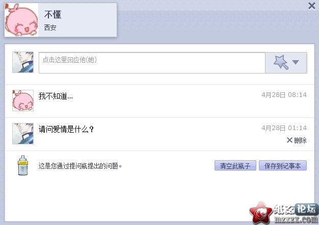The width and height of the screenshot is (319, 225).
Task: Click the magic wand star icon
Action: tap(281, 62)
